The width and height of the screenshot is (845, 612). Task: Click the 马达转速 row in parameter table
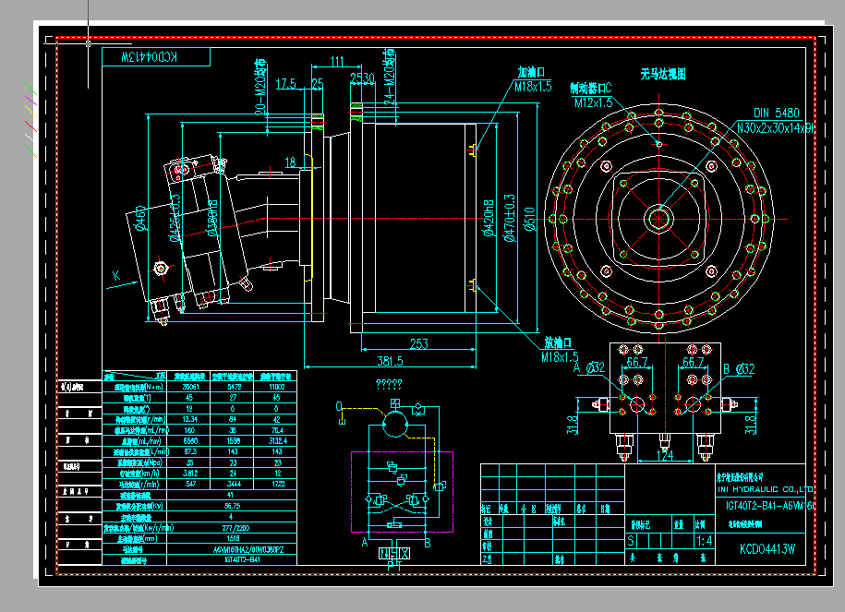click(x=139, y=481)
